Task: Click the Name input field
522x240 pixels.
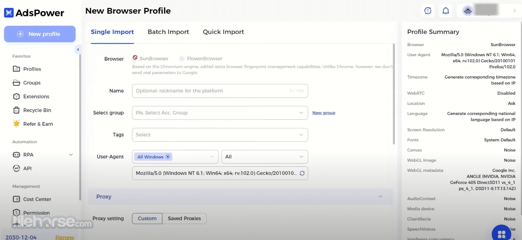Action: tap(220, 91)
